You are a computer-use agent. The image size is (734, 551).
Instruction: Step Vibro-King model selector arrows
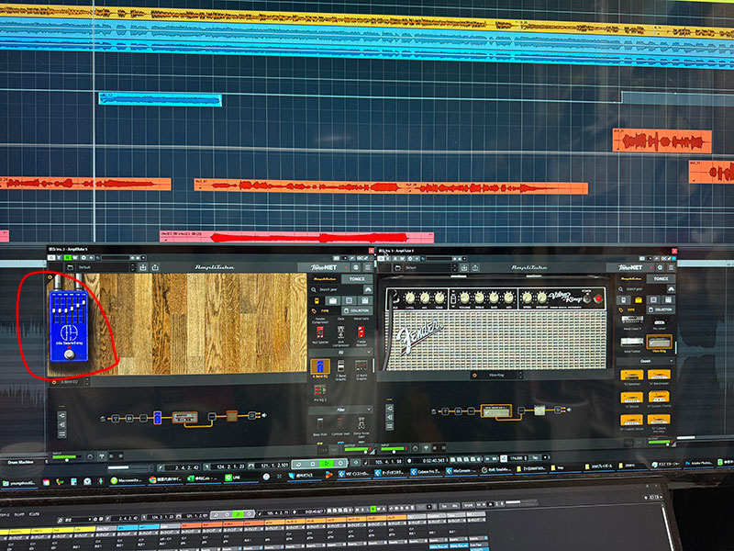tap(520, 375)
